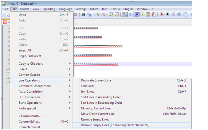Click the New file toolbar icon
This screenshot has height=130, width=208.
tap(7, 14)
